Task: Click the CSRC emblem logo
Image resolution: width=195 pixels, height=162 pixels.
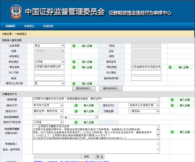Action: [16, 12]
